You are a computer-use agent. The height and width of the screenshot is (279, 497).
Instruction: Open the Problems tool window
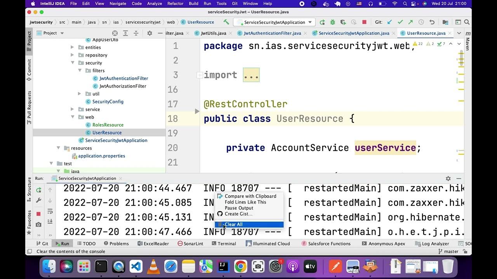tap(116, 244)
